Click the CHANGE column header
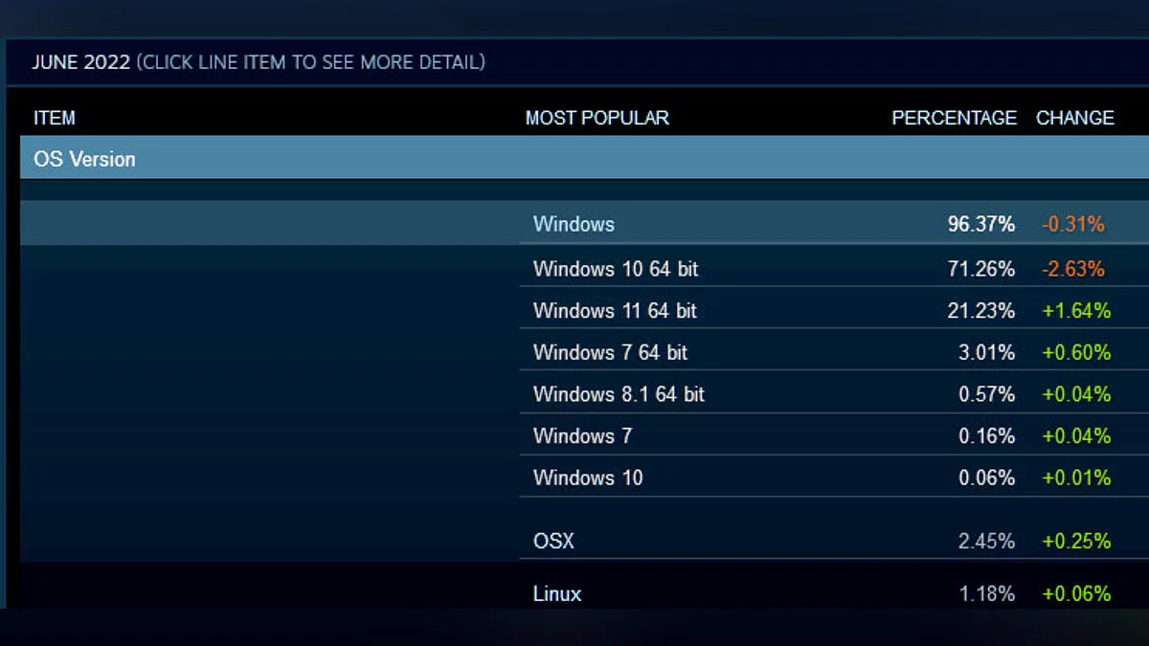This screenshot has width=1149, height=646. pyautogui.click(x=1074, y=118)
